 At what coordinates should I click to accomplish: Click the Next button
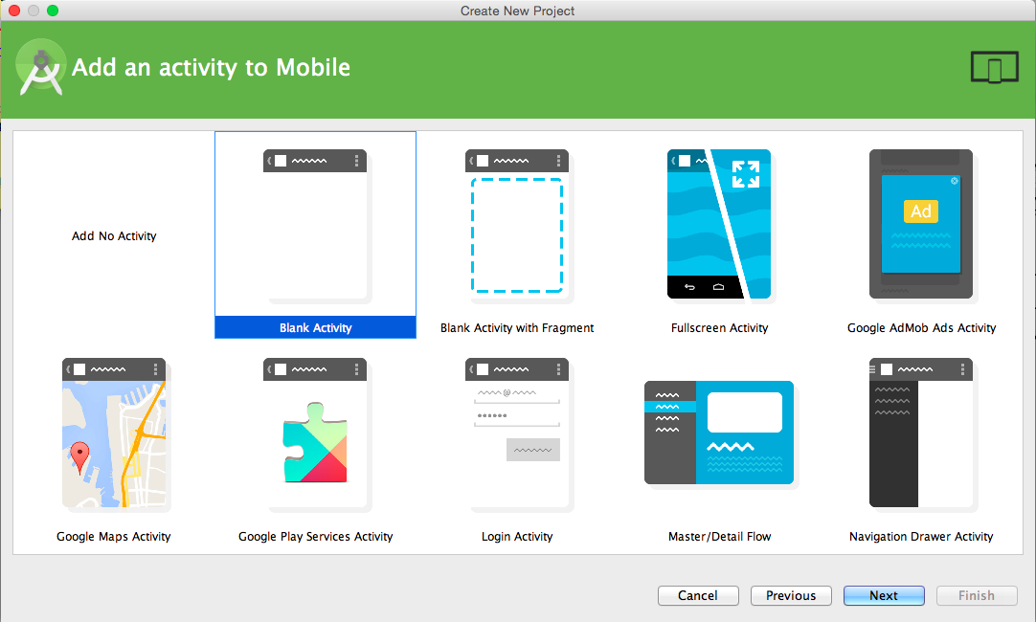pyautogui.click(x=884, y=595)
